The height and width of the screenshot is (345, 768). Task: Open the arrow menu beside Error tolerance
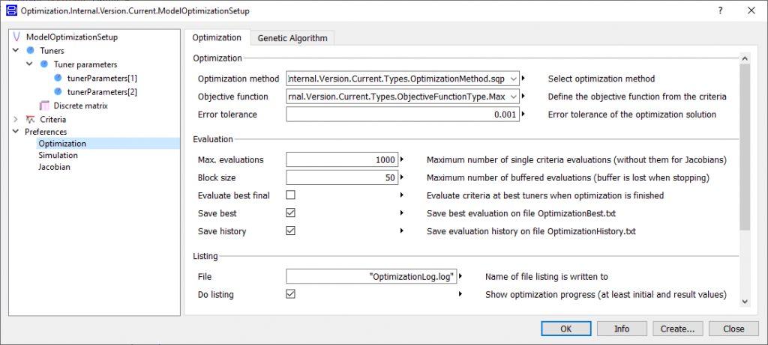523,115
